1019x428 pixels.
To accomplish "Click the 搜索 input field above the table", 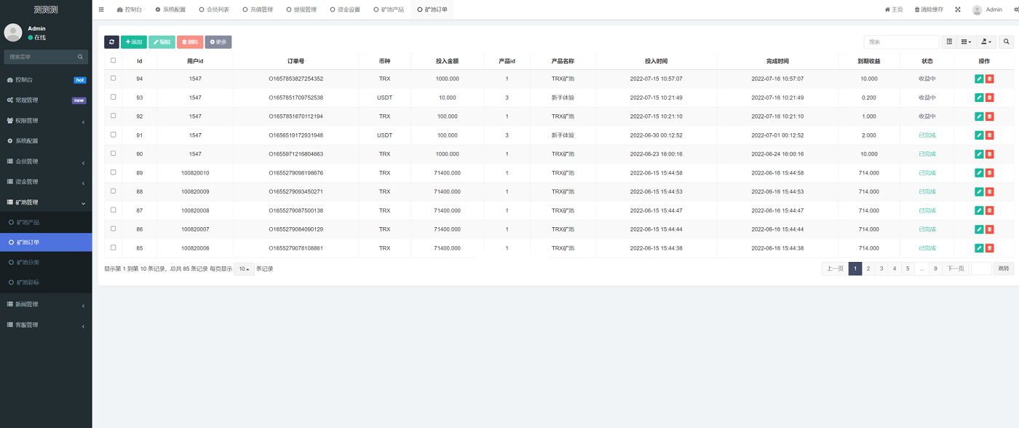I will coord(901,42).
